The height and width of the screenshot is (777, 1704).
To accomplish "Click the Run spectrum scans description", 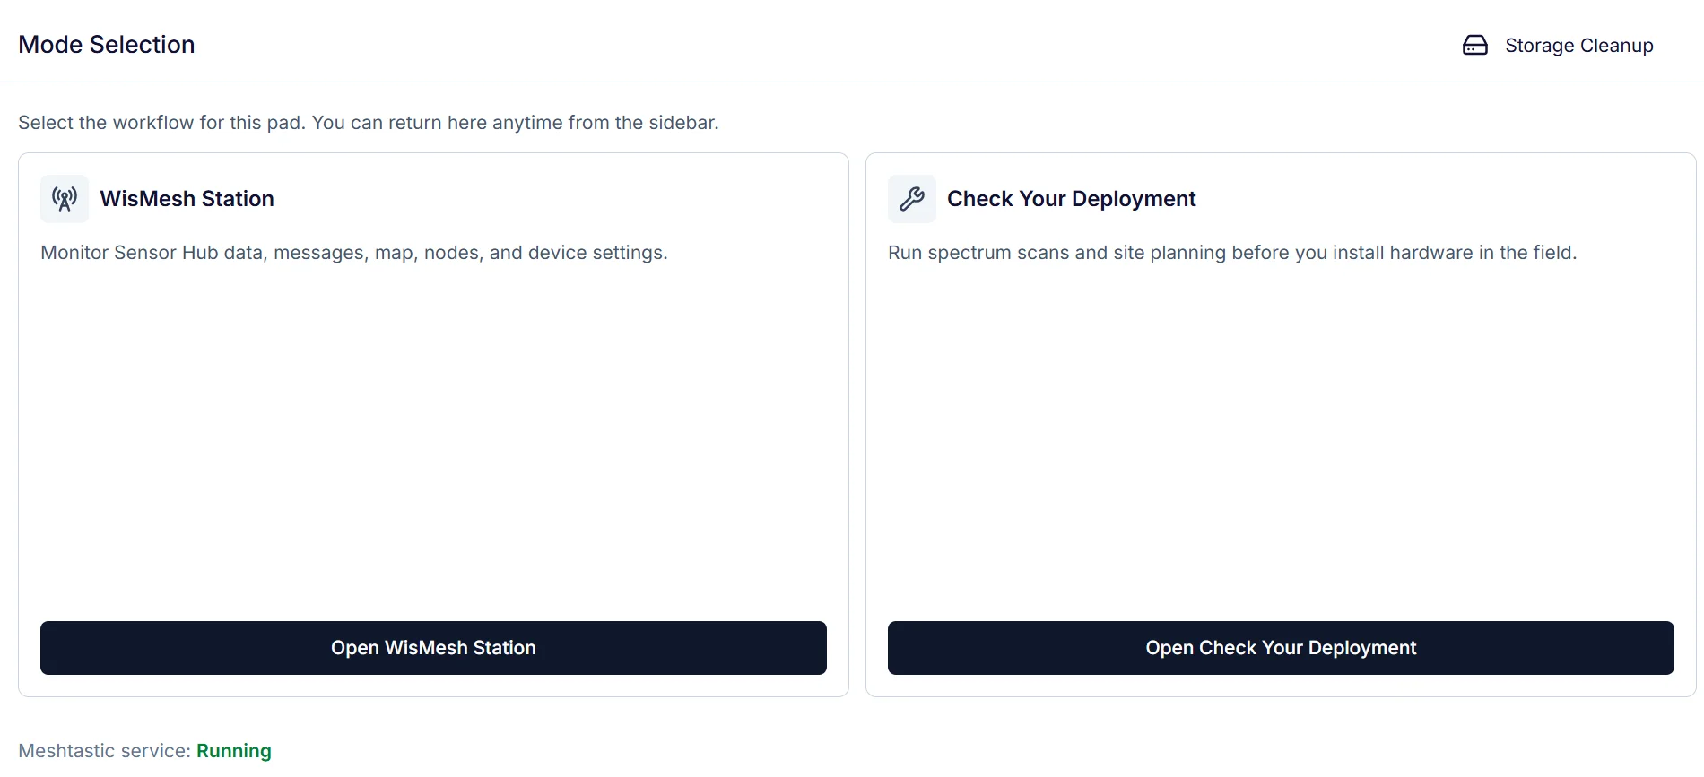I will tap(1232, 253).
